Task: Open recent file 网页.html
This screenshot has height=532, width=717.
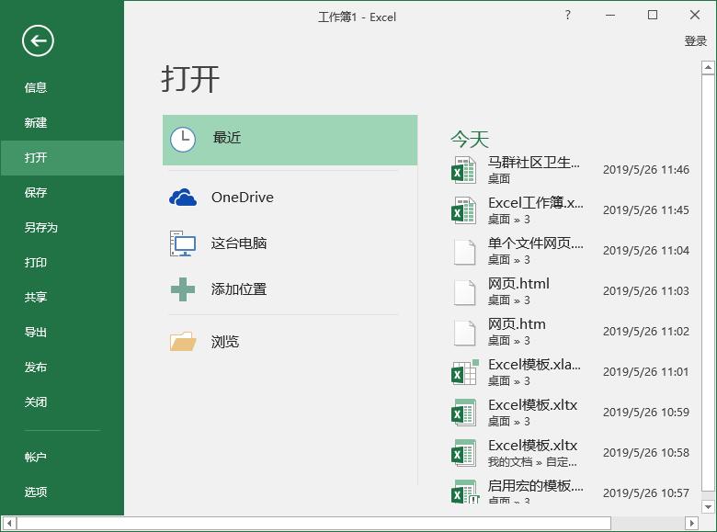Action: (x=572, y=290)
